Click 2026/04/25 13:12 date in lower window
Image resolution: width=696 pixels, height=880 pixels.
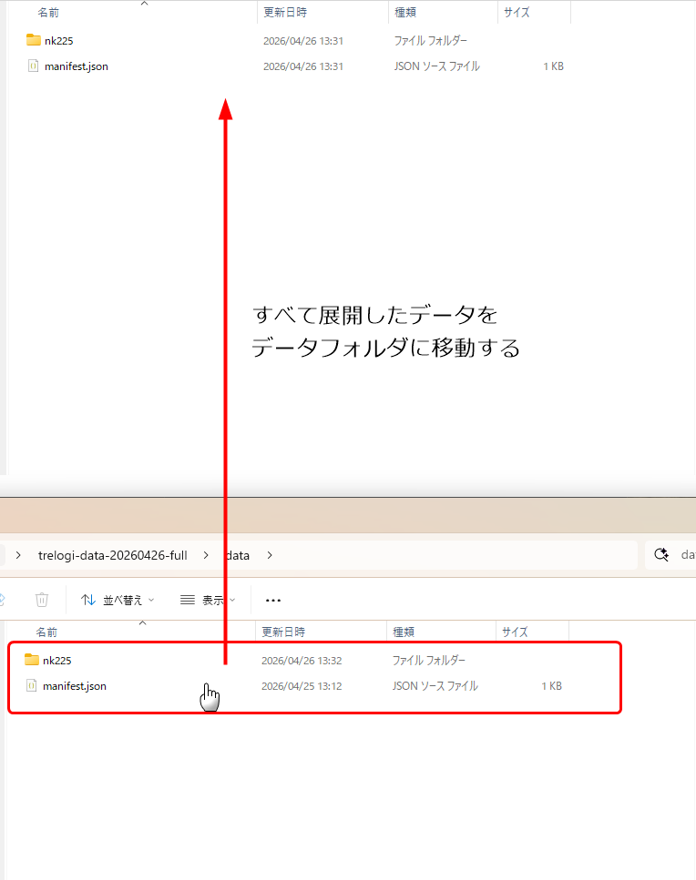pos(302,686)
